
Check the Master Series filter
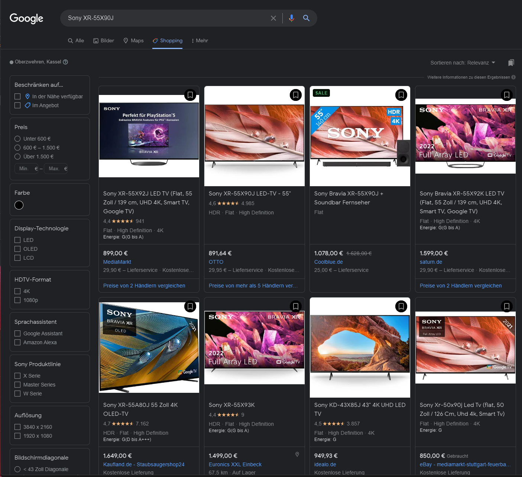click(x=17, y=385)
